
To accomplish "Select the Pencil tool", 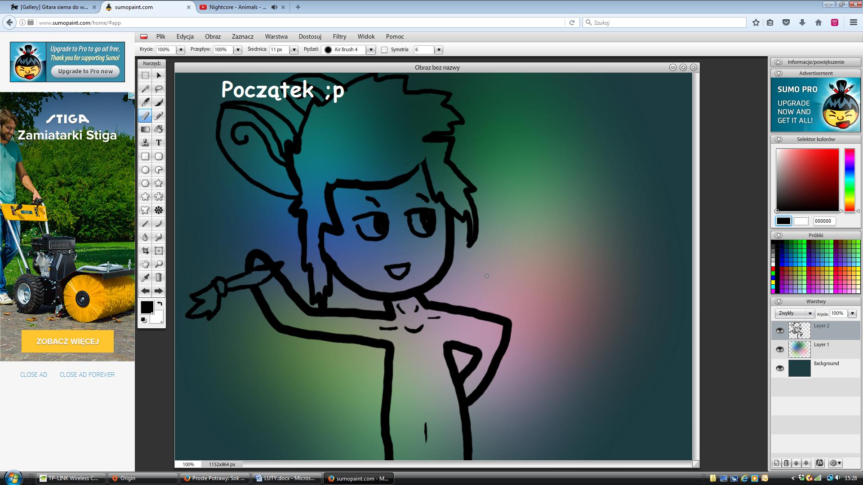I will click(159, 116).
